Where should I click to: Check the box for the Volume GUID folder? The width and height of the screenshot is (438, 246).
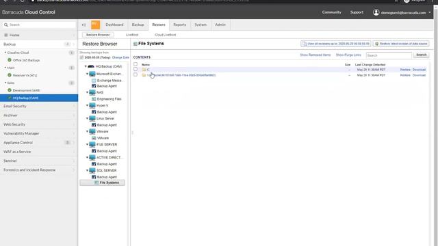click(x=136, y=74)
